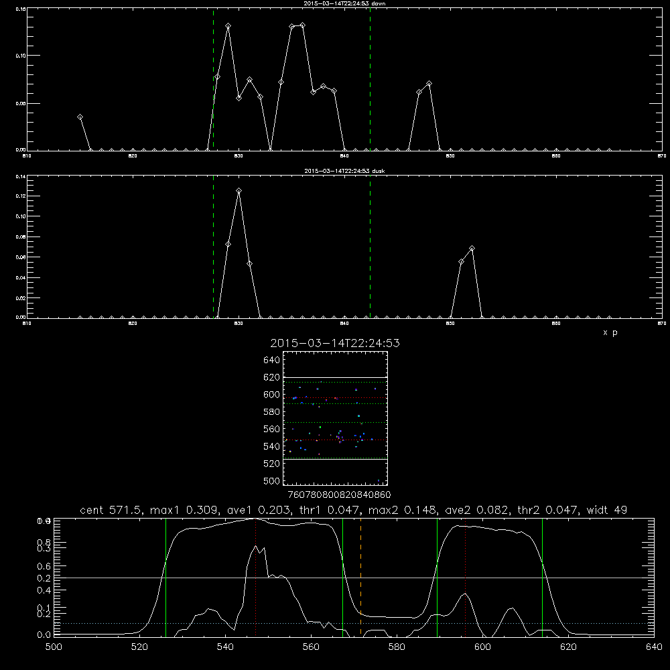This screenshot has height=670, width=670.
Task: Click the red dotted peak line near 596
Action: point(466,576)
